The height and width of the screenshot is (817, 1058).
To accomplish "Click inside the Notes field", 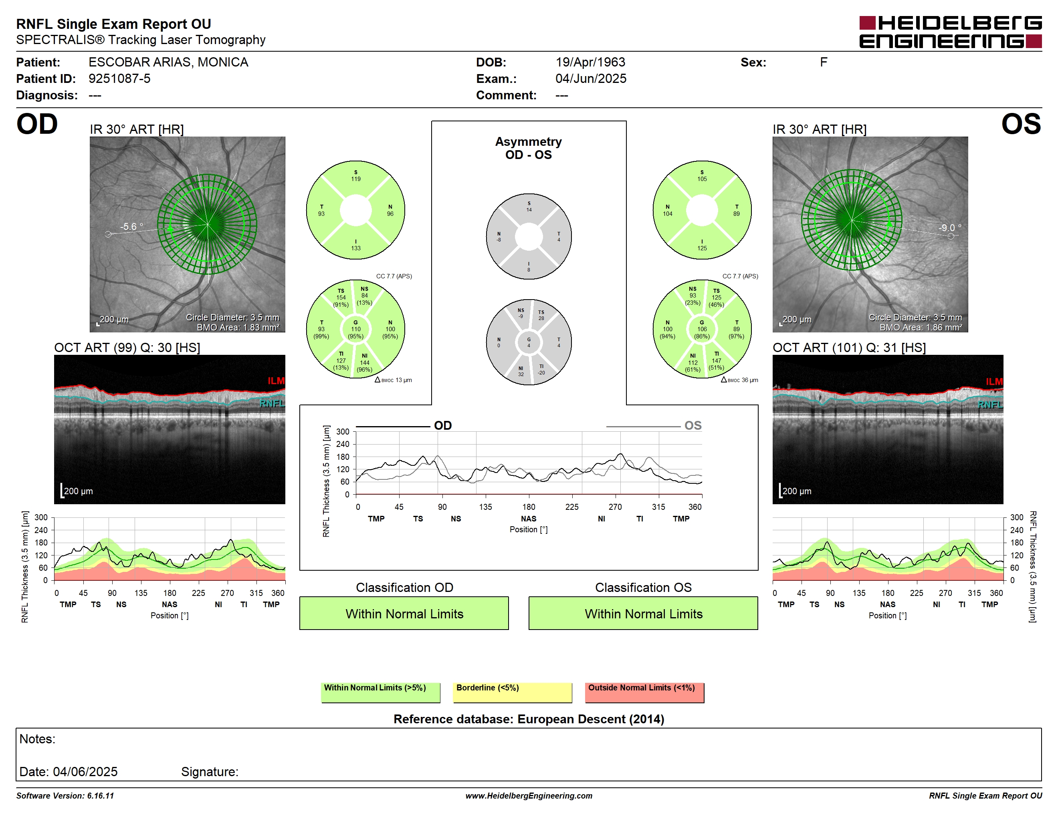I will click(529, 754).
